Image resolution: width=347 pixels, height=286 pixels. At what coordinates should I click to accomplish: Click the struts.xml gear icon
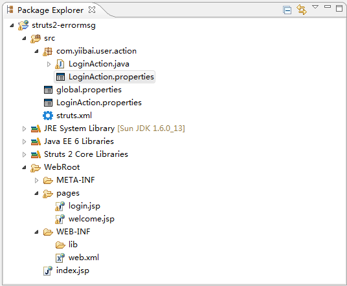click(x=48, y=116)
